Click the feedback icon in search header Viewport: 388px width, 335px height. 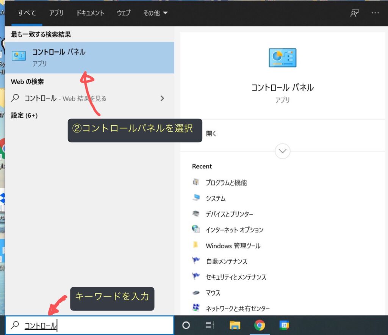tap(354, 13)
